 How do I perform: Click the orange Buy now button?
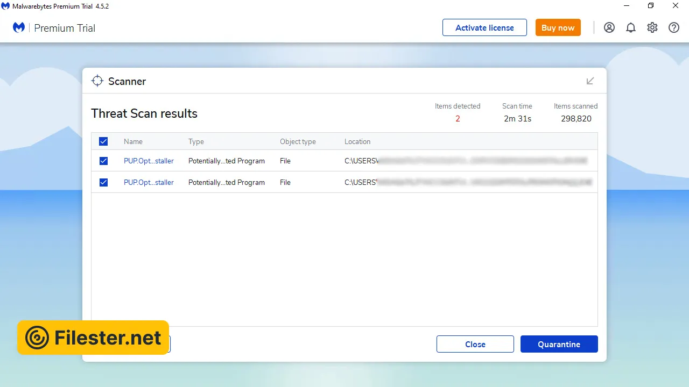tap(558, 27)
